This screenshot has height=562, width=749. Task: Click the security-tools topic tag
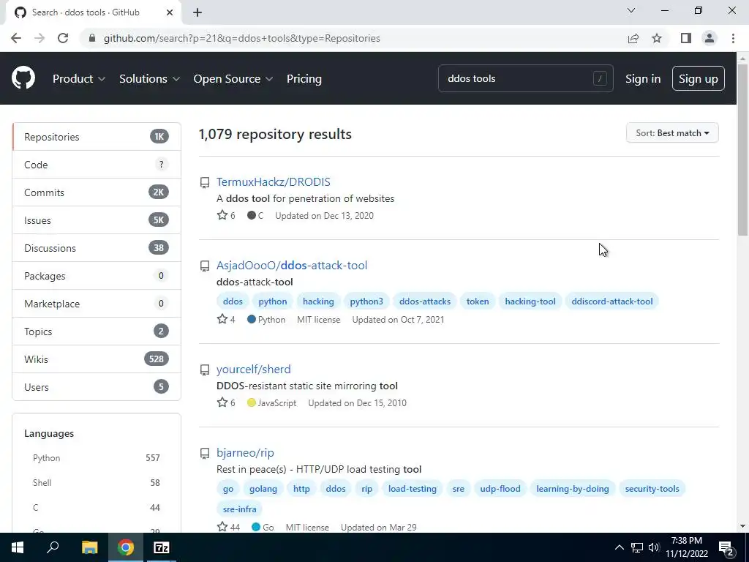(652, 489)
